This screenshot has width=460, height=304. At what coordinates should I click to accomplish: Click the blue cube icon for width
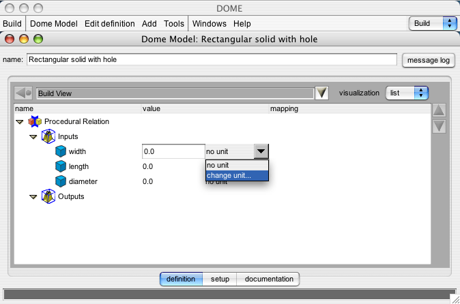[x=61, y=151]
